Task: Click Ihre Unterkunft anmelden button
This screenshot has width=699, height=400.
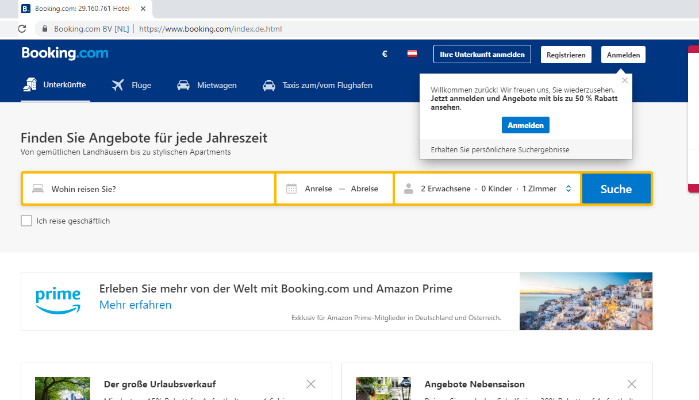Action: [482, 55]
